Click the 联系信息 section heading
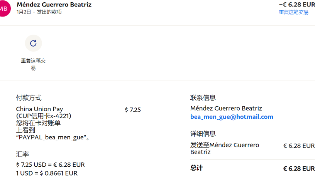 (x=203, y=98)
